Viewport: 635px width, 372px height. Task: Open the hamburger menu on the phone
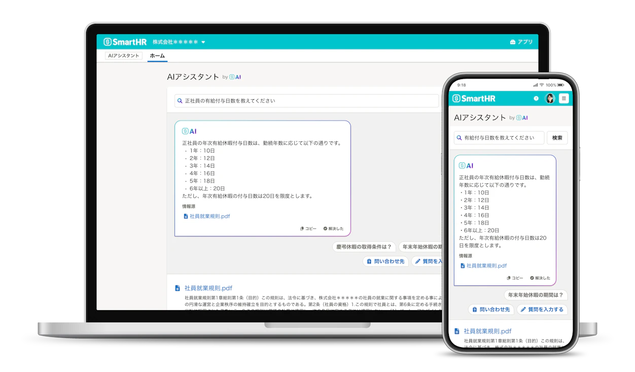click(x=563, y=98)
